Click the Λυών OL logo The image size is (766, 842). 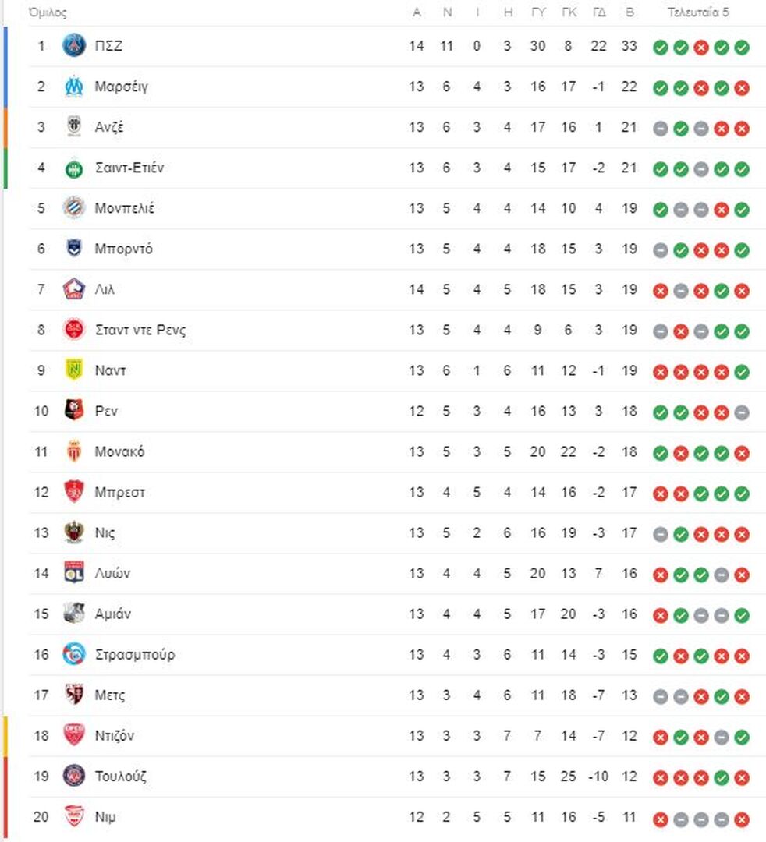click(73, 573)
